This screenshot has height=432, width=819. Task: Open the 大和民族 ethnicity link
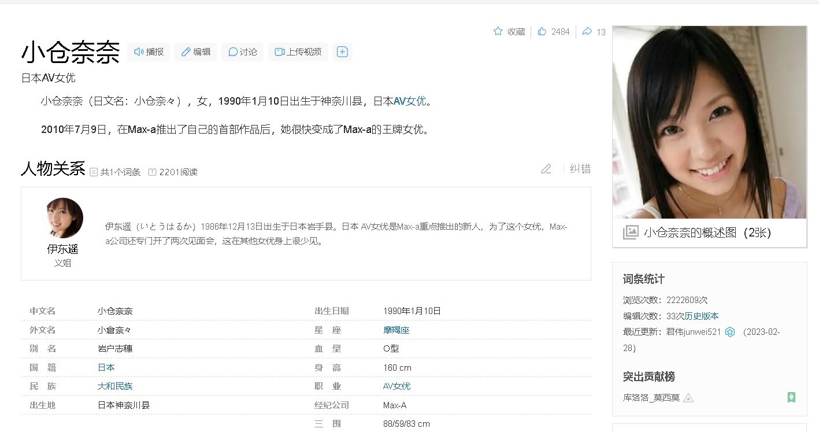115,386
